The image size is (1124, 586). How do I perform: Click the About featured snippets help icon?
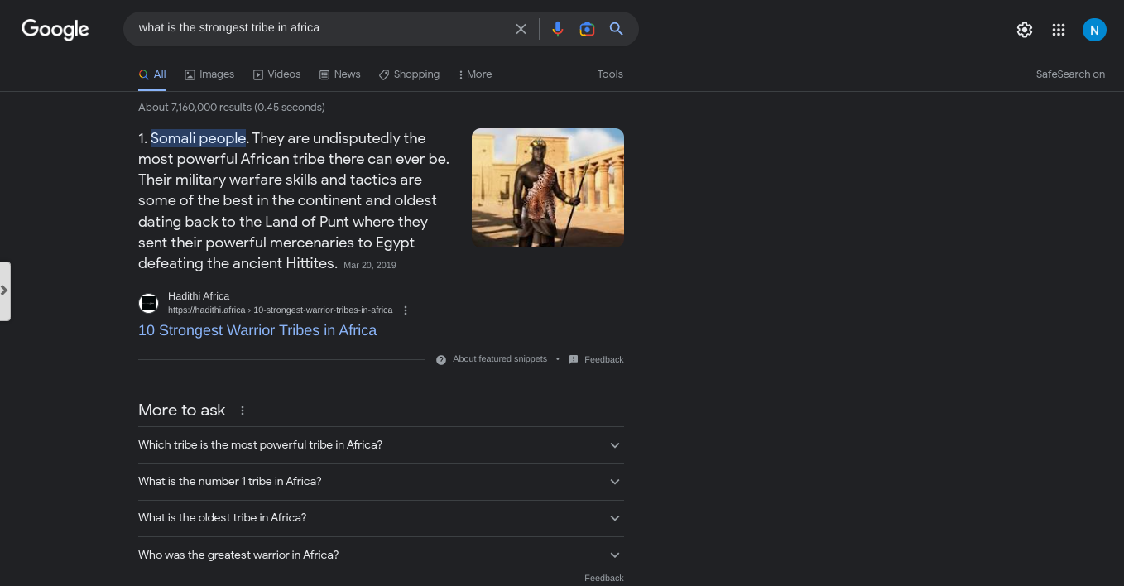click(x=441, y=360)
